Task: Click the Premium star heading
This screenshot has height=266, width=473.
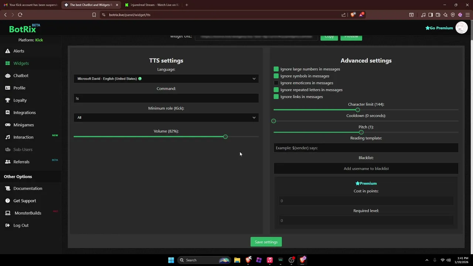Action: point(366,183)
